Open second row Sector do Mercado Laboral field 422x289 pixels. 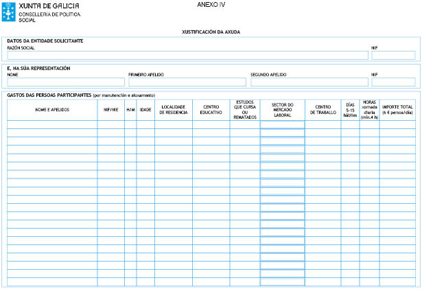[x=282, y=133]
